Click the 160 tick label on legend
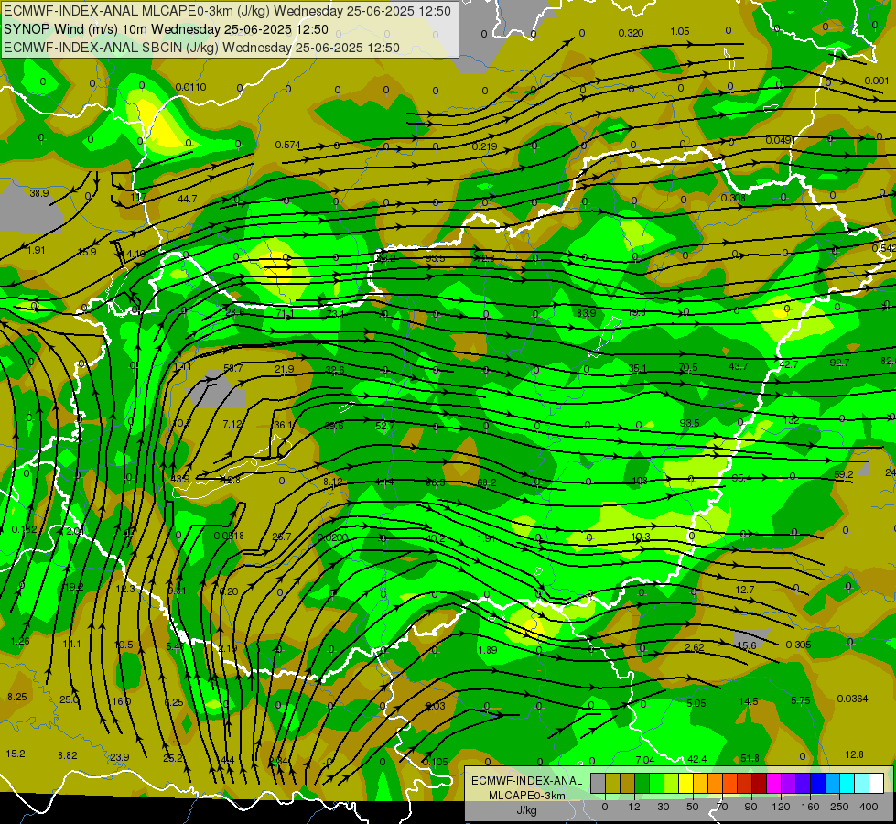Viewport: 896px width, 824px height. pyautogui.click(x=810, y=807)
